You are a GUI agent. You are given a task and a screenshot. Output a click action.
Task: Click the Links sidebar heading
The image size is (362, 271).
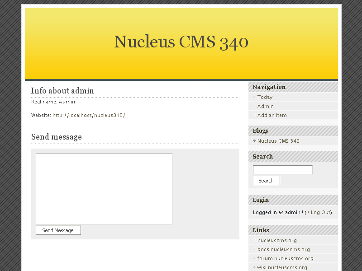click(x=261, y=230)
